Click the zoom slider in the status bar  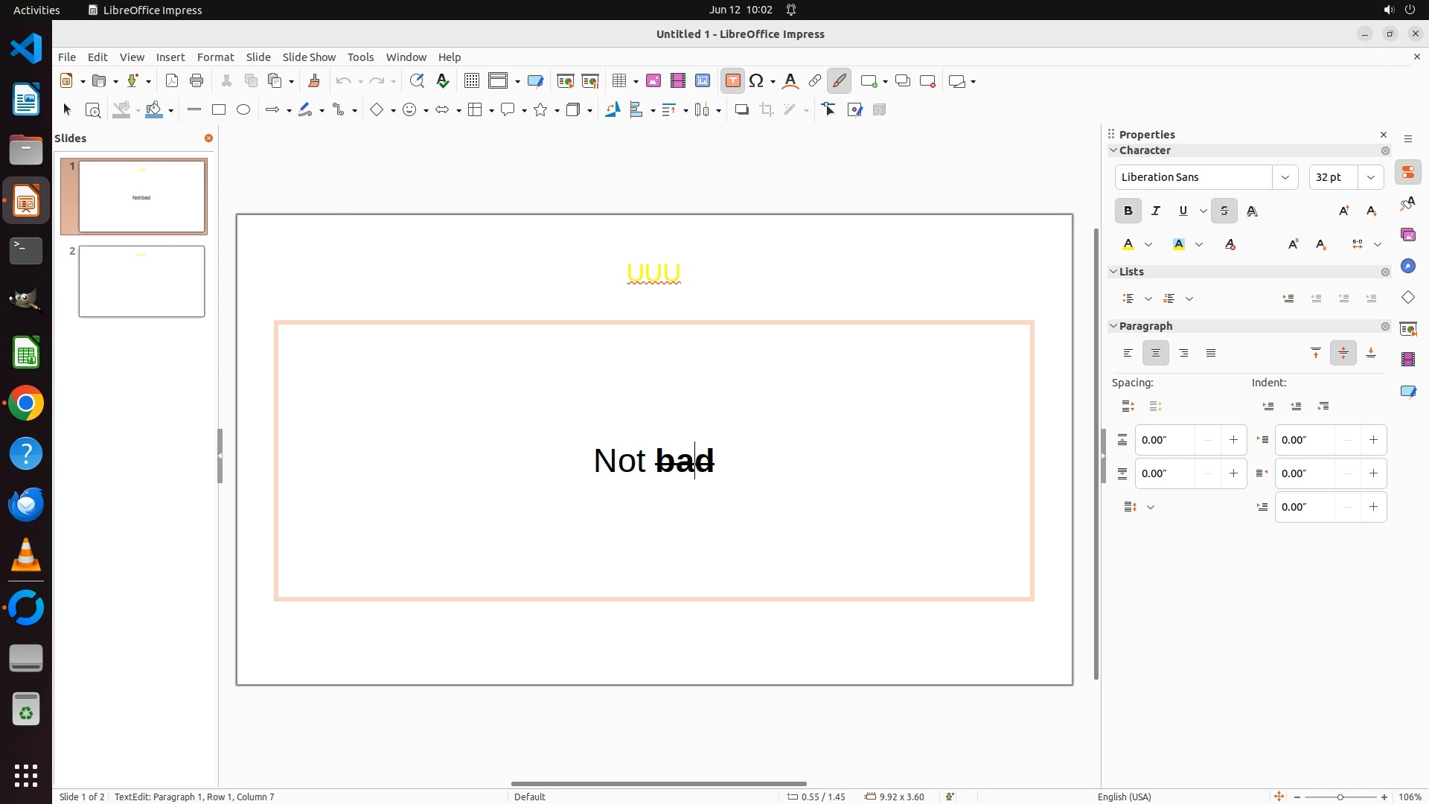point(1340,797)
